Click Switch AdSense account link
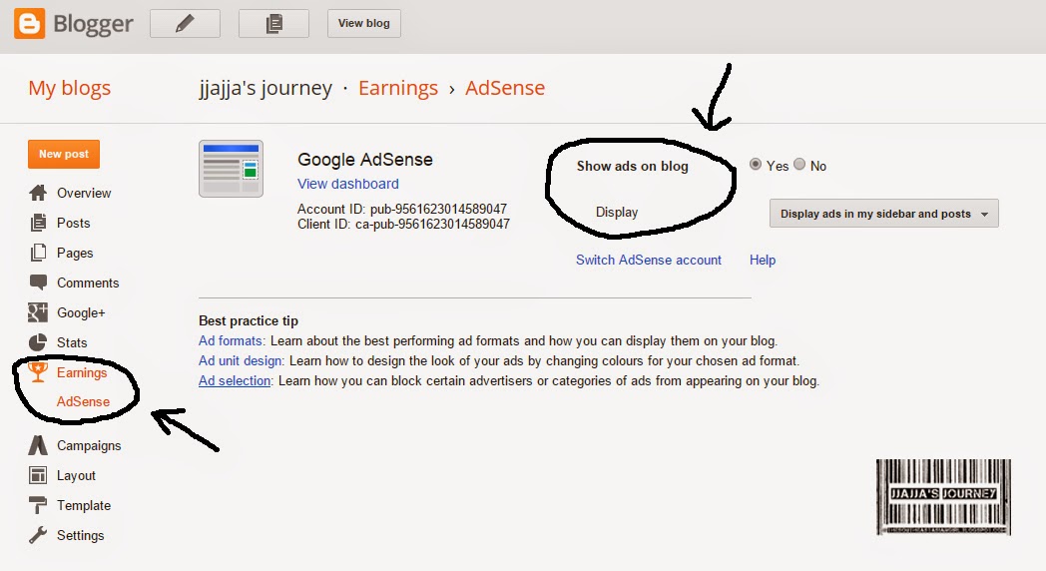1046x571 pixels. click(649, 261)
